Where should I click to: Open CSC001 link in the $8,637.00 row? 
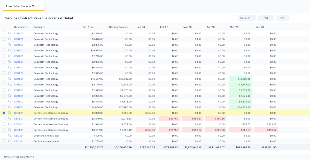[19, 130]
